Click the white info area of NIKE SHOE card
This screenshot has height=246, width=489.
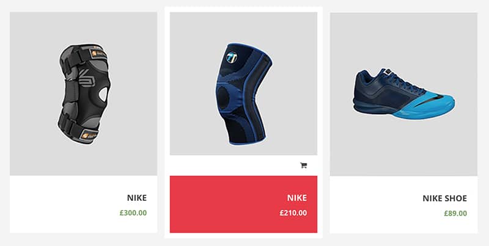click(x=403, y=204)
